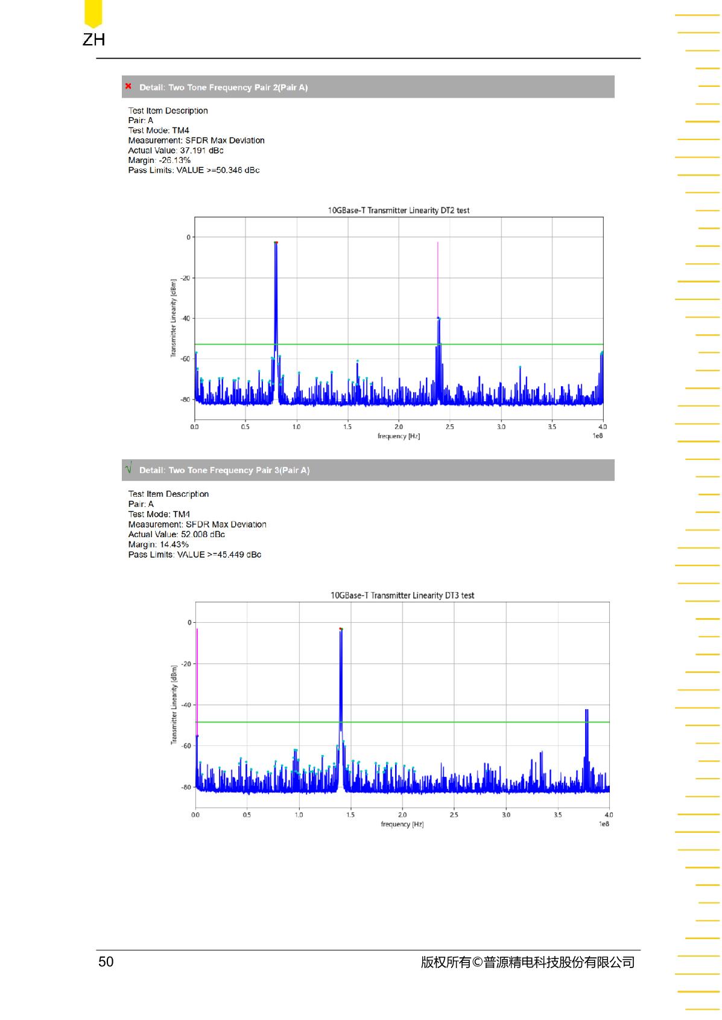This screenshot has width=722, height=1020.
Task: Select 'Pass Limits: VALUE >=50.346 dBc' text
Action: click(x=194, y=170)
